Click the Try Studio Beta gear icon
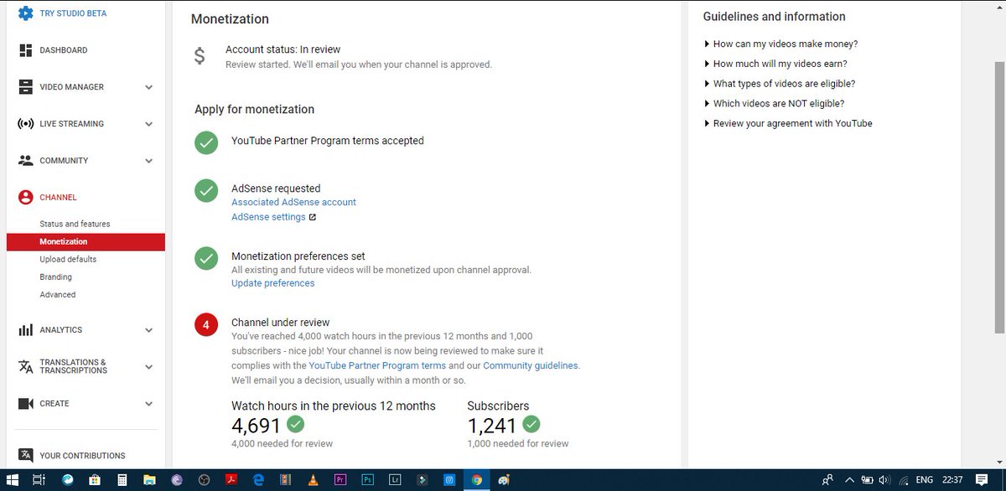Image resolution: width=1006 pixels, height=491 pixels. 25,14
